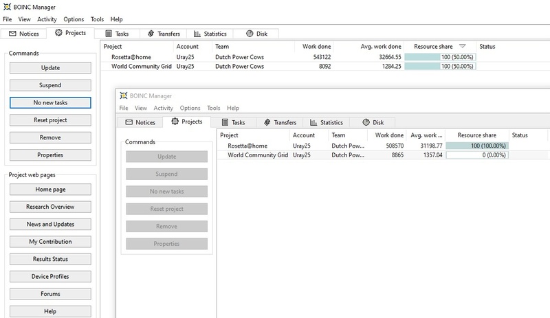The image size is (550, 318).
Task: Click the greyed Suspend button in the front window
Action: coord(166,174)
